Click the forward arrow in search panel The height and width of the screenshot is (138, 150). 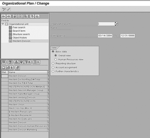pyautogui.click(x=9, y=17)
